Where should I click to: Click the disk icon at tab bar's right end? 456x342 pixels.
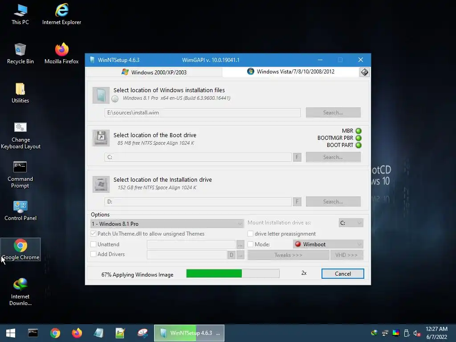point(364,72)
